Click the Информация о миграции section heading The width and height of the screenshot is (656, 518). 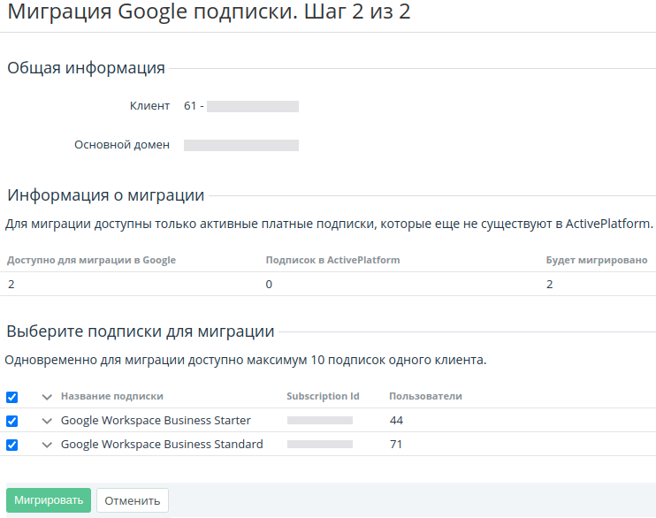coord(106,195)
